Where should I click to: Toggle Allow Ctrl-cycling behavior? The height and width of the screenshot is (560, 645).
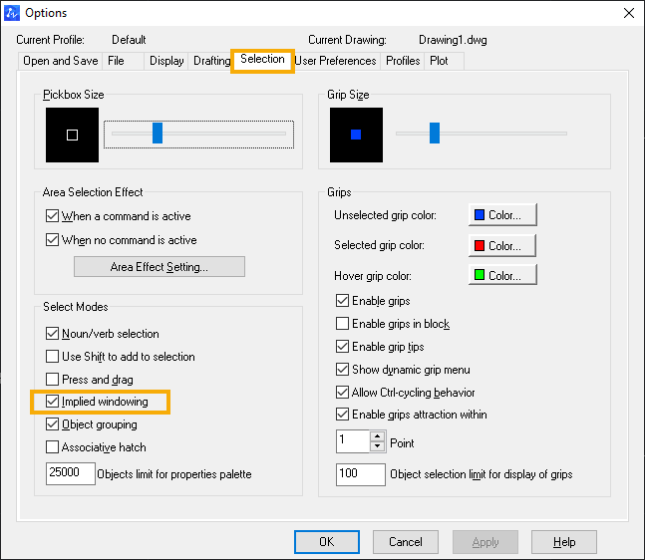tap(342, 393)
